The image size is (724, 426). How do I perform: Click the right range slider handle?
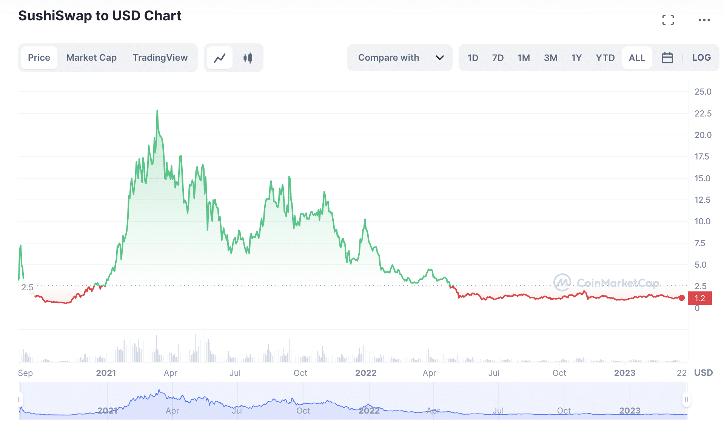click(686, 400)
